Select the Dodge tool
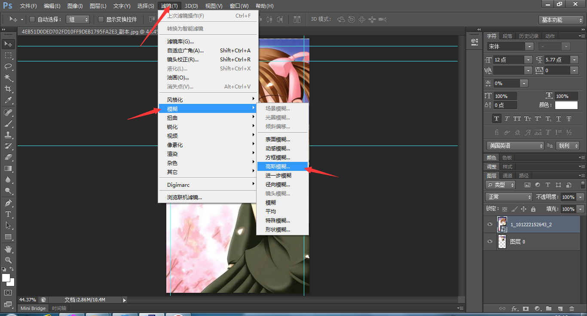The width and height of the screenshot is (587, 316). click(x=8, y=191)
